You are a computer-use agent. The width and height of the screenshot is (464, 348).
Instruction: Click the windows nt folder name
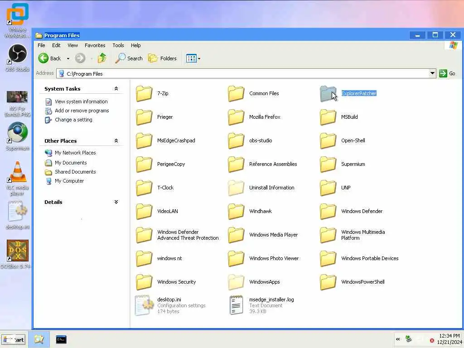pos(169,258)
